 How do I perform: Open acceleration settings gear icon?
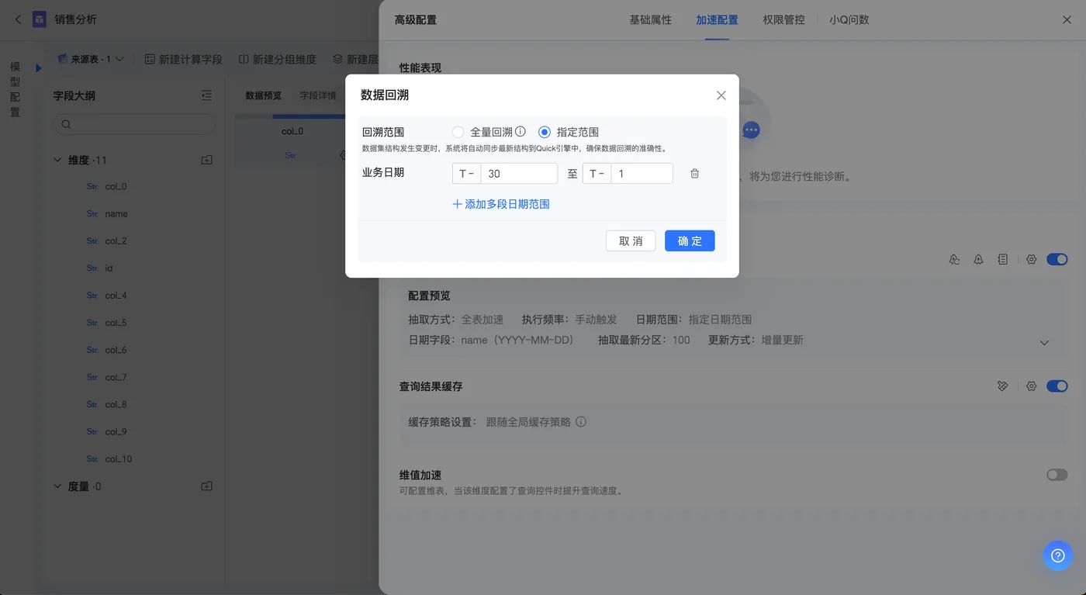coord(1031,259)
